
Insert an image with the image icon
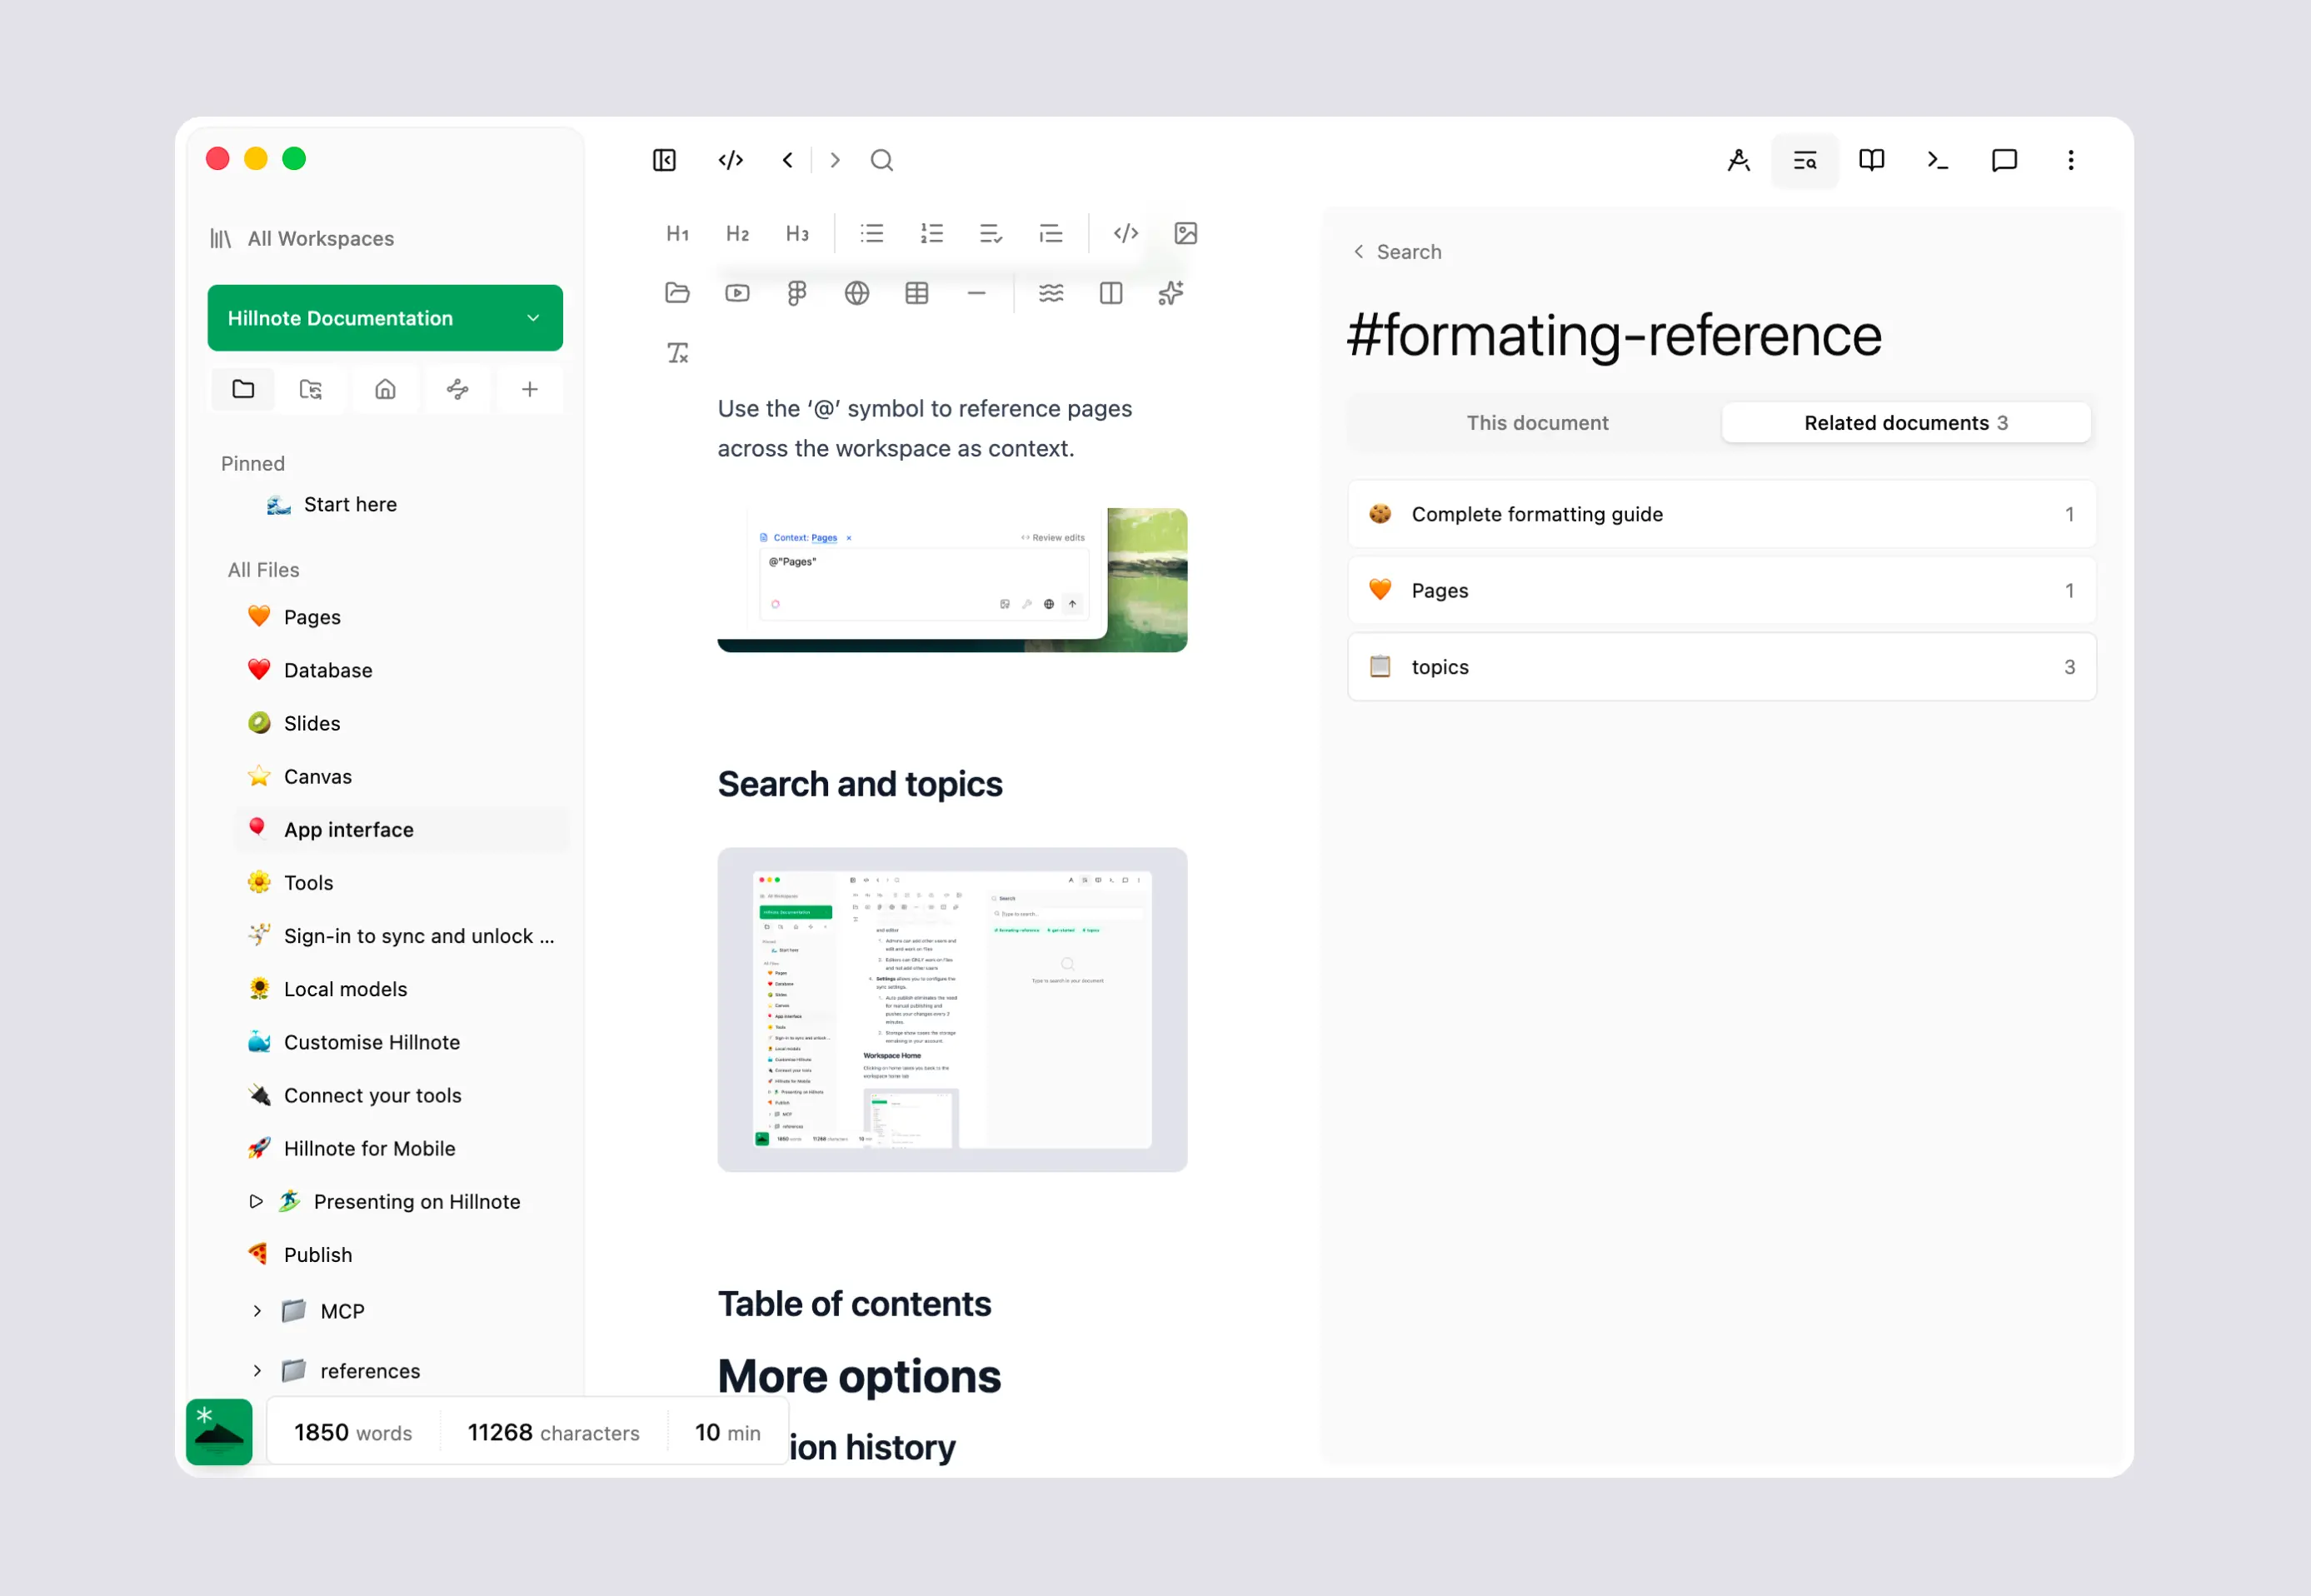pos(1185,233)
